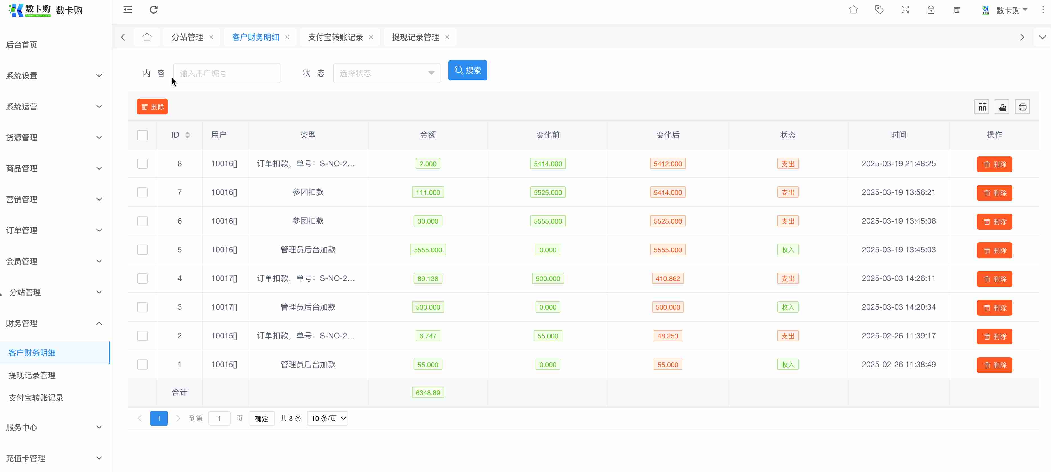Click the refresh icon in the top bar
Viewport: 1051px width, 472px height.
(153, 10)
